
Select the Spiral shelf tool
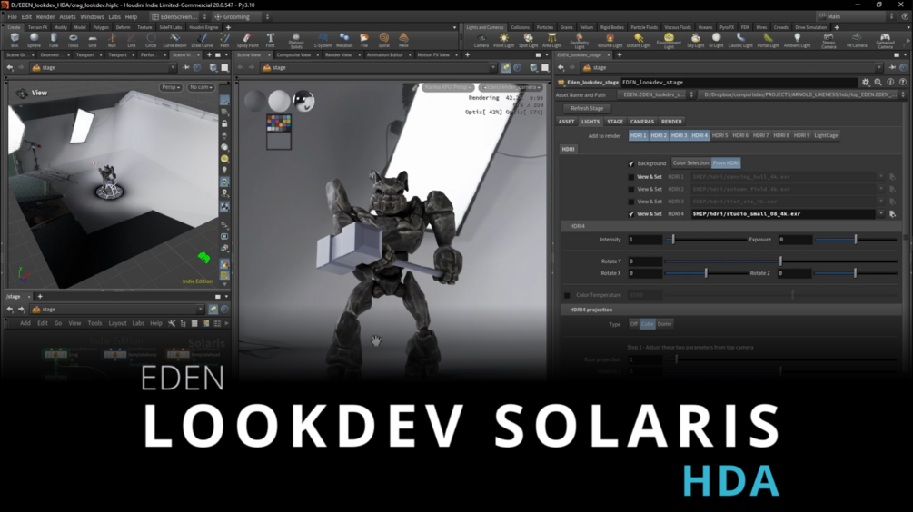pyautogui.click(x=383, y=40)
